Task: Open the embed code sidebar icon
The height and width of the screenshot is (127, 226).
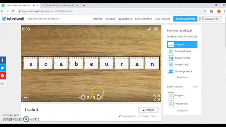Action: tap(3, 84)
